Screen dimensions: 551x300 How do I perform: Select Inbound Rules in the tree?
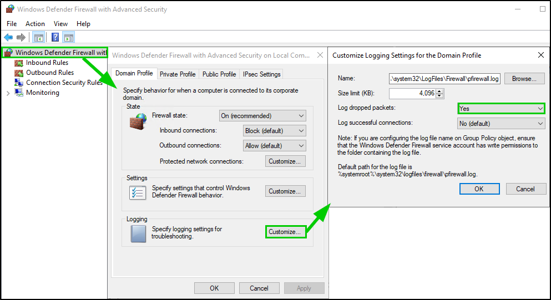coord(47,63)
